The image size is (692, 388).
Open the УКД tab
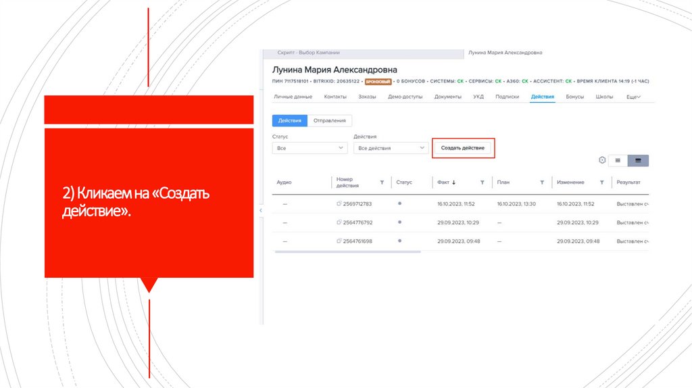point(478,97)
